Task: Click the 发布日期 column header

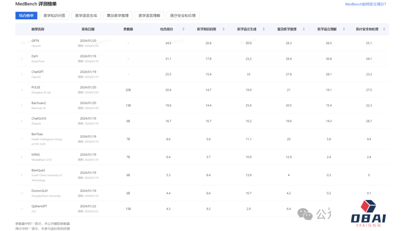Action: point(88,29)
